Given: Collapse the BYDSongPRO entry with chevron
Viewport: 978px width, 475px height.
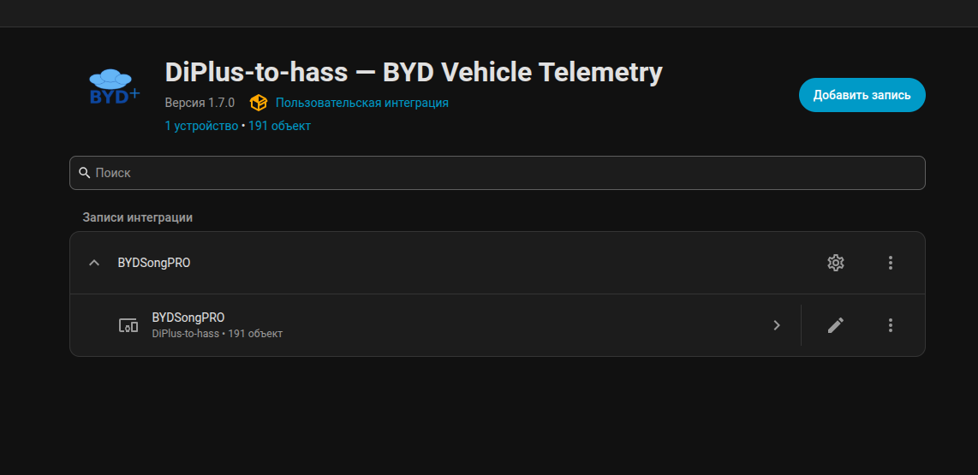Looking at the screenshot, I should (94, 263).
